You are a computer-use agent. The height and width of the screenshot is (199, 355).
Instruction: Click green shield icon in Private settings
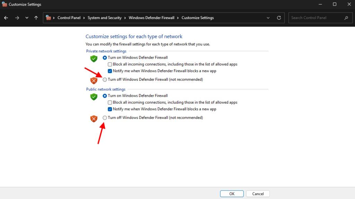coord(94,59)
